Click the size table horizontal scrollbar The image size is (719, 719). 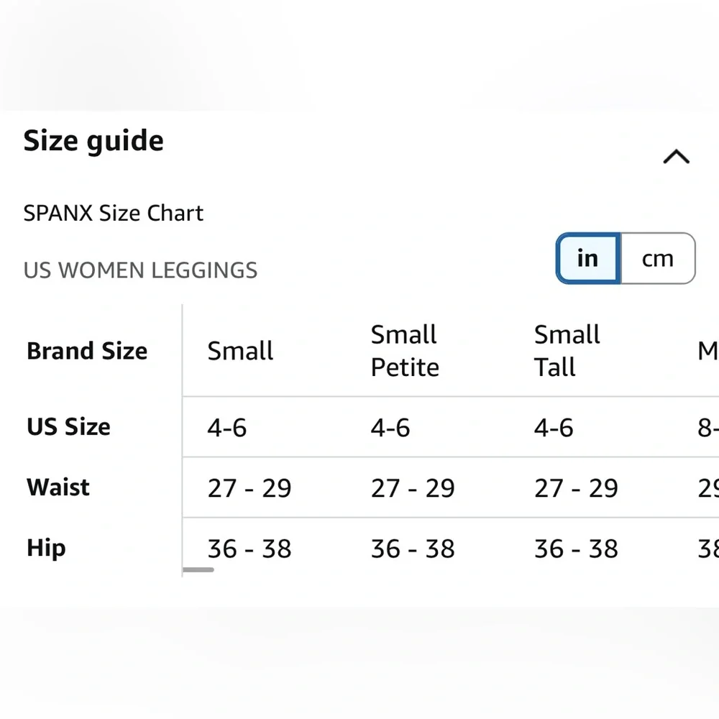pyautogui.click(x=198, y=569)
